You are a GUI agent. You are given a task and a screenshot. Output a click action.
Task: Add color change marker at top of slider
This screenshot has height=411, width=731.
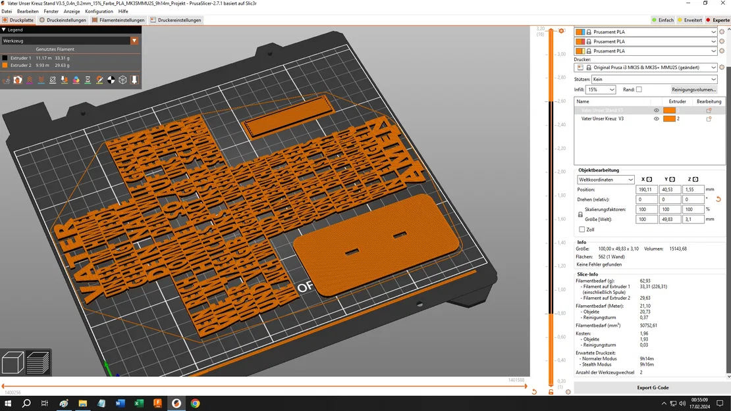click(561, 31)
